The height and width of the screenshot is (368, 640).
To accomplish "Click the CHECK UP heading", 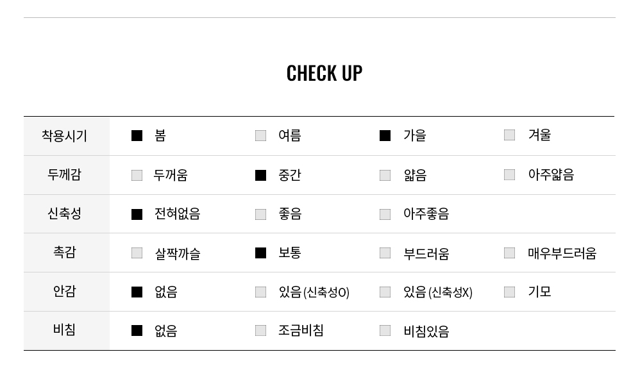I will 324,74.
